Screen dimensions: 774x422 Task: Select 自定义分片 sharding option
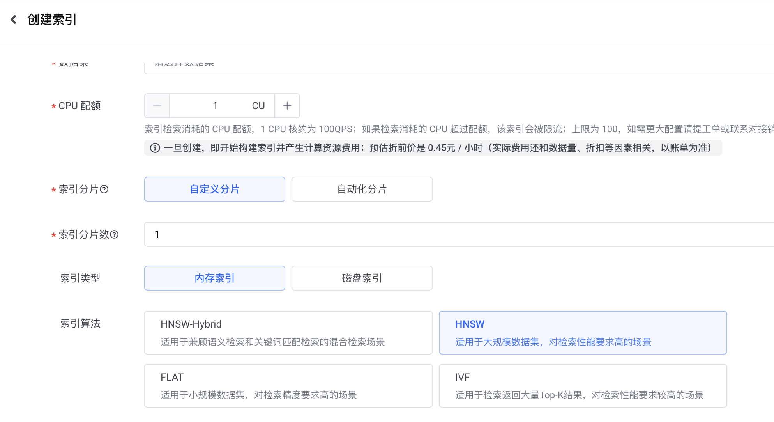click(215, 189)
